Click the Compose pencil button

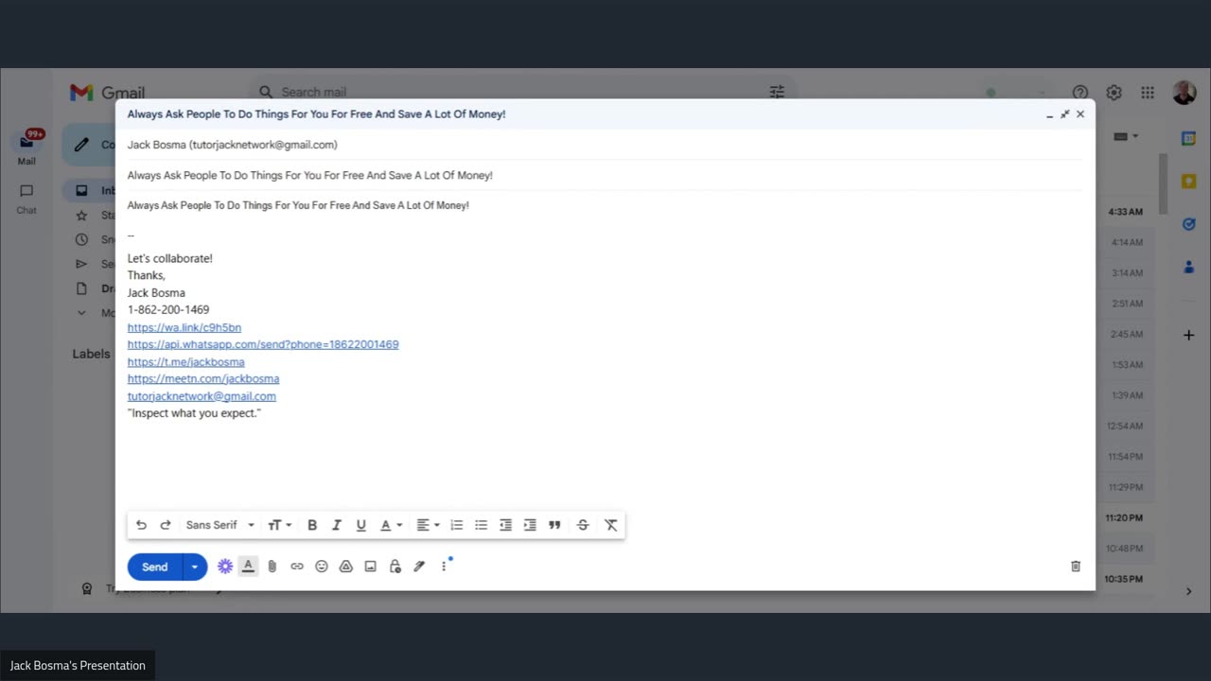[89, 145]
